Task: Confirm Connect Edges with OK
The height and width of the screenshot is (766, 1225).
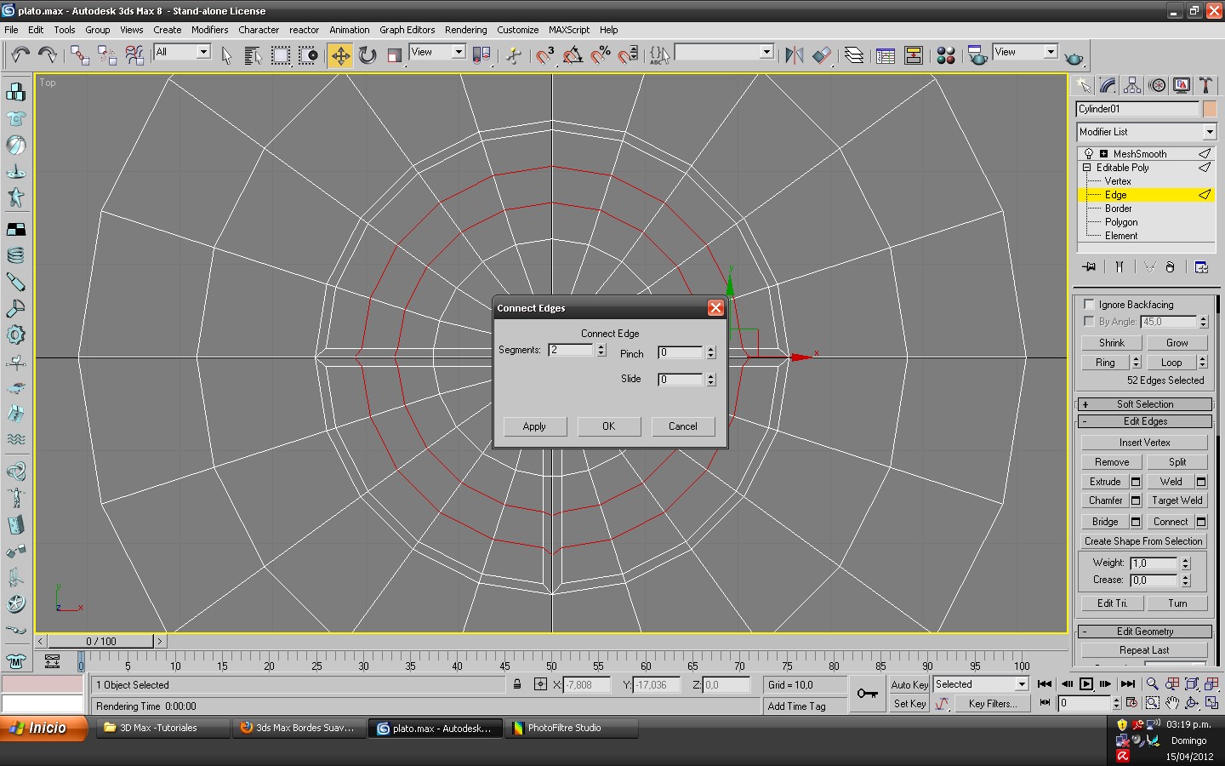Action: tap(608, 426)
